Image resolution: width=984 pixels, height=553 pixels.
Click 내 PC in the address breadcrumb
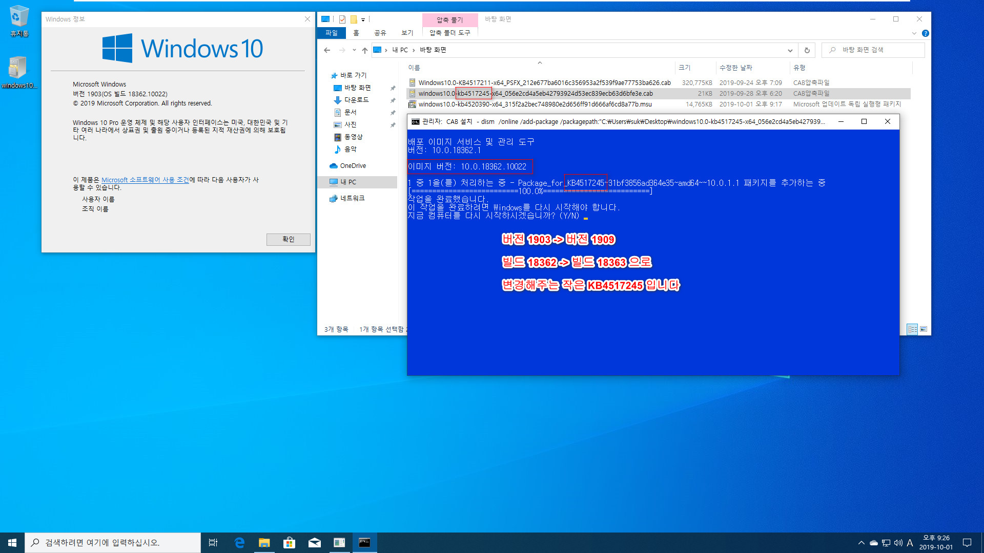(400, 50)
